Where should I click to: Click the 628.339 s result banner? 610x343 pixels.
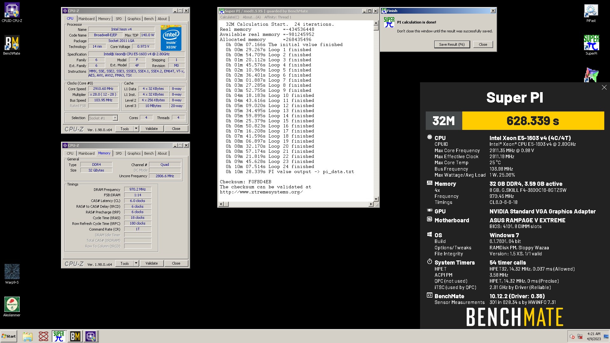(533, 121)
